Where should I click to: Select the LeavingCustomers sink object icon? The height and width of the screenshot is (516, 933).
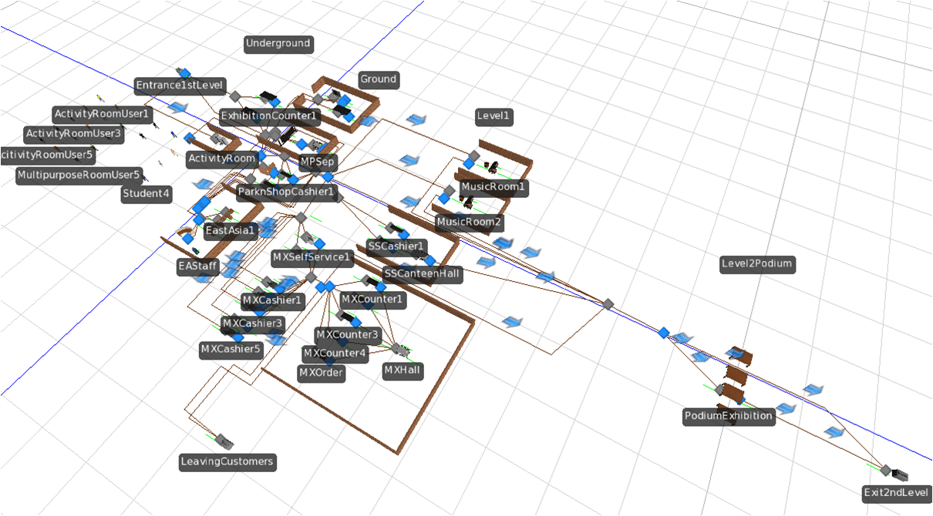tap(224, 441)
